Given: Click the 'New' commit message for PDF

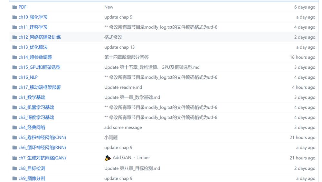Looking at the screenshot, I should pos(109,7).
